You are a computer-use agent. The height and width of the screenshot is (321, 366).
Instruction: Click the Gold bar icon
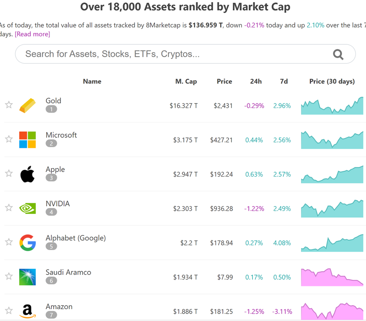(27, 105)
